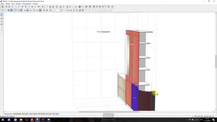Toggle the green checkmark icon in second toolbar
The width and height of the screenshot is (217, 122).
tap(28, 10)
